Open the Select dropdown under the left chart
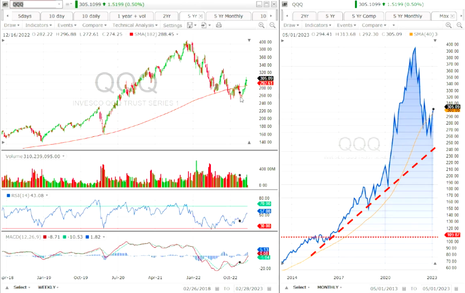The height and width of the screenshot is (293, 465). (x=22, y=287)
